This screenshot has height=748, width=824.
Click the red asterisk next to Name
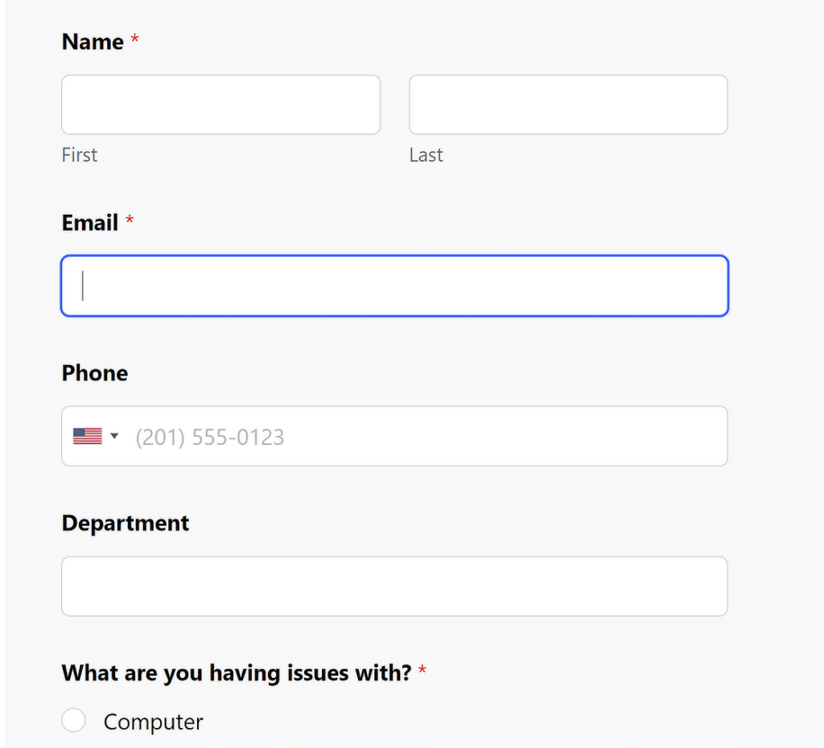134,38
